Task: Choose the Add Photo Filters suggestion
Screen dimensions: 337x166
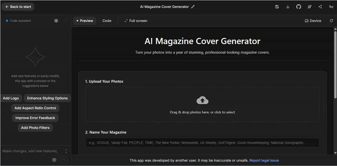Action: (35, 128)
